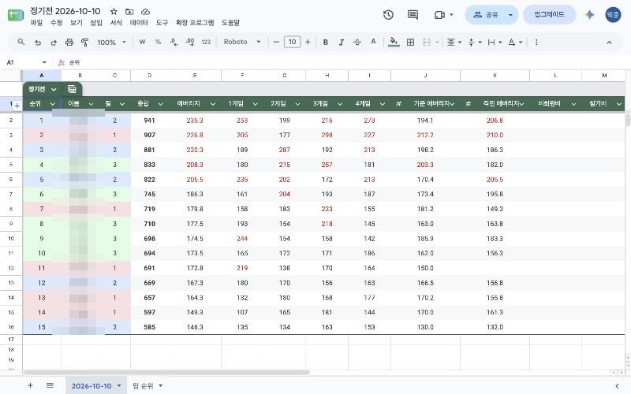Open the 삽입 menu
This screenshot has height=394, width=631.
tap(95, 23)
